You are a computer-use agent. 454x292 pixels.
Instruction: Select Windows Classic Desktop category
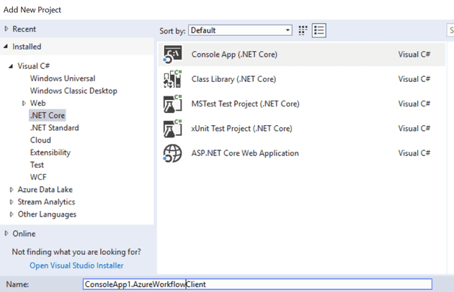point(74,91)
